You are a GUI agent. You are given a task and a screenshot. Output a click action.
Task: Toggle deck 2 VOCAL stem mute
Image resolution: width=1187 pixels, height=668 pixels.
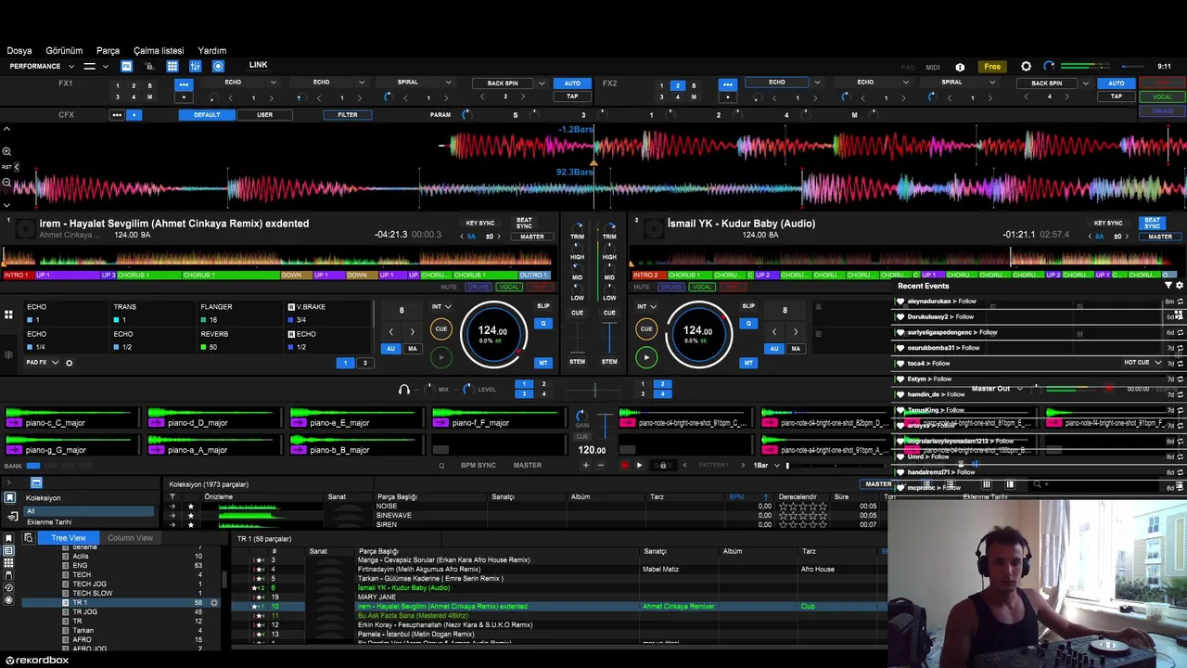click(x=702, y=287)
